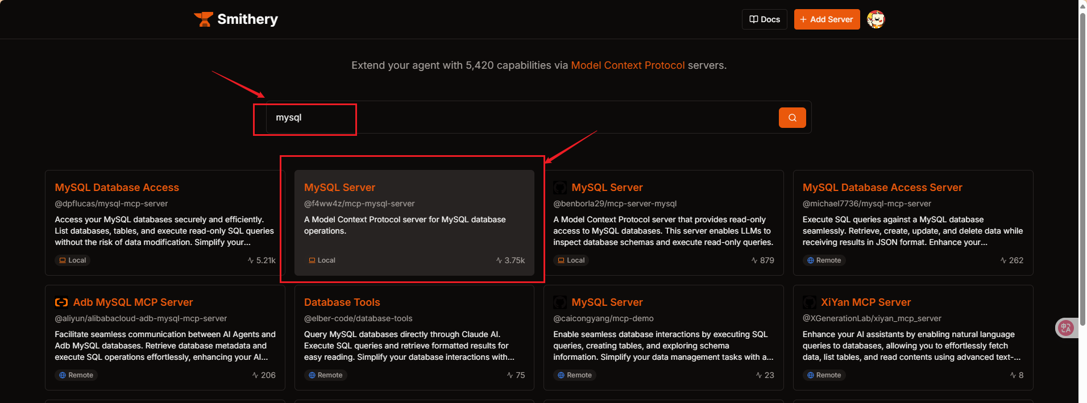Image resolution: width=1087 pixels, height=403 pixels.
Task: Open the Docs button
Action: [765, 19]
